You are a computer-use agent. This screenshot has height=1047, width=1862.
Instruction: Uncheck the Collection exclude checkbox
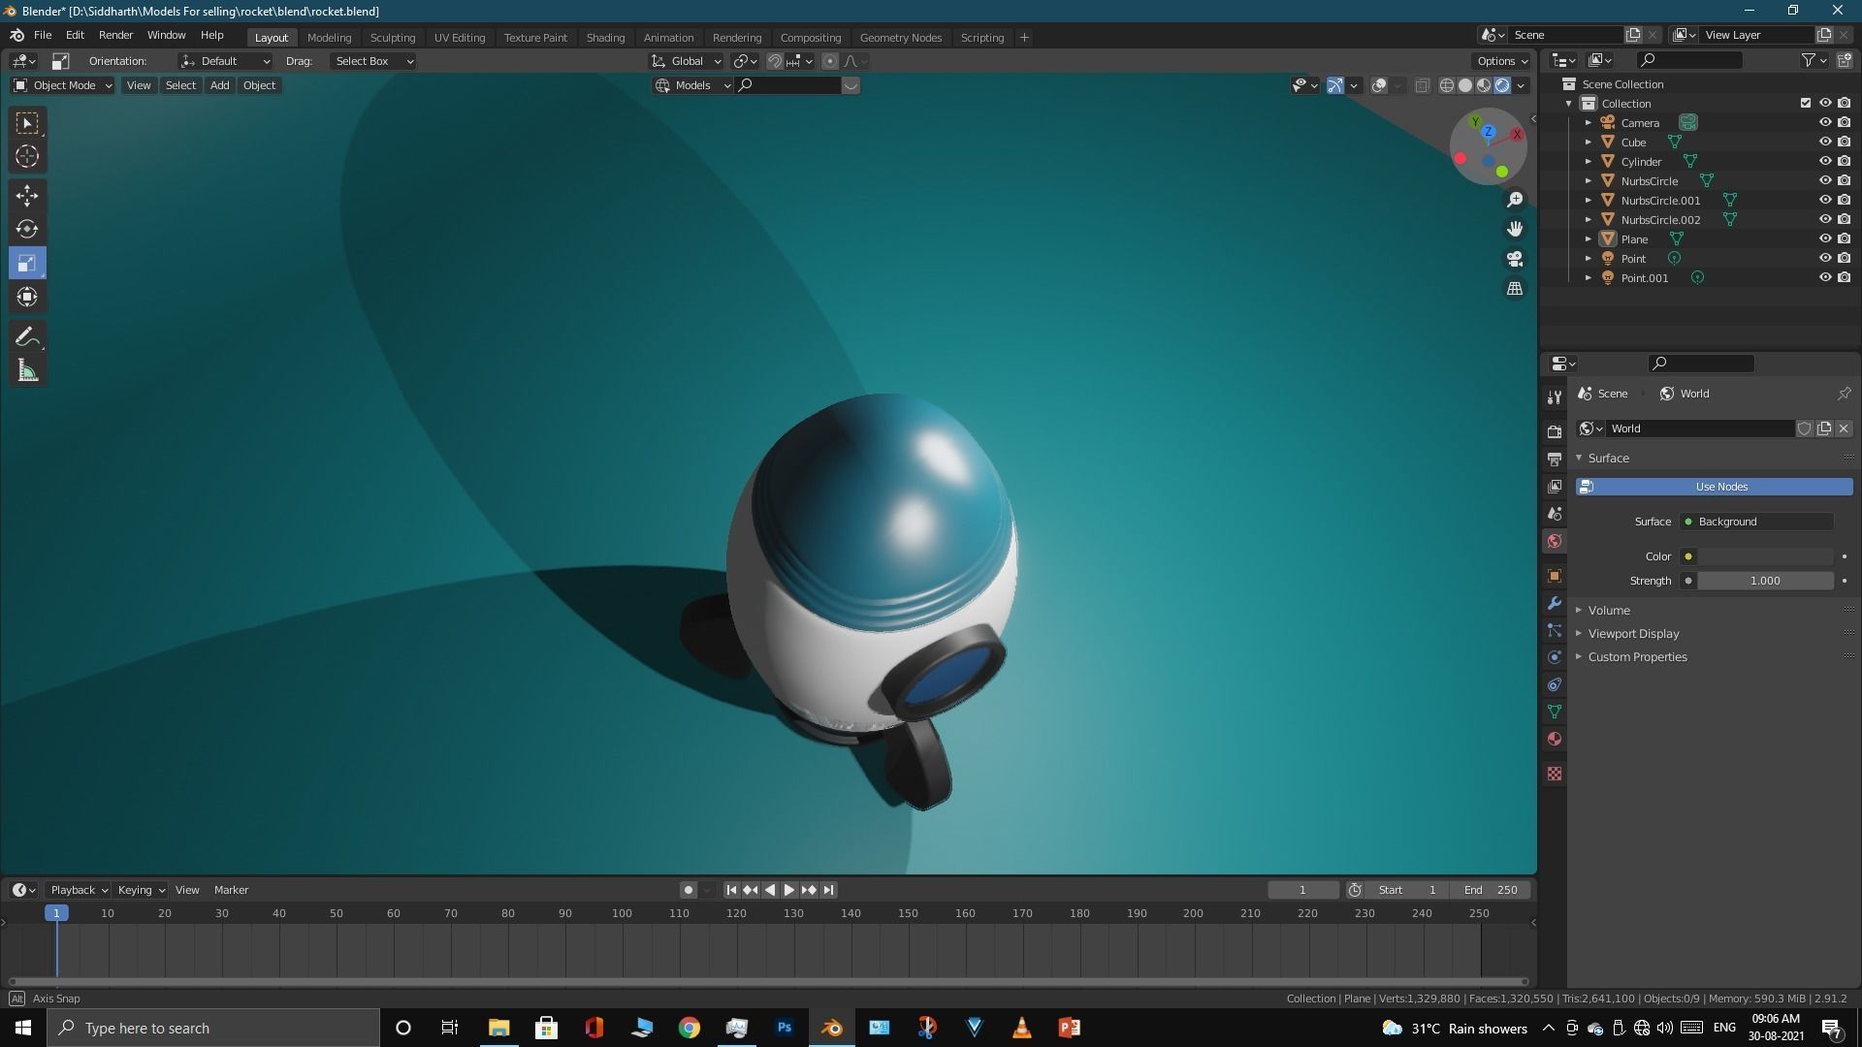[1805, 103]
